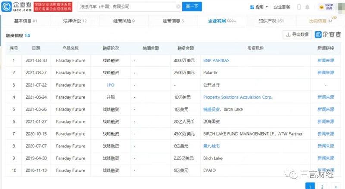345x189 pixels.
Task: Select the 2018-11-13 date cell
Action: tap(36, 170)
